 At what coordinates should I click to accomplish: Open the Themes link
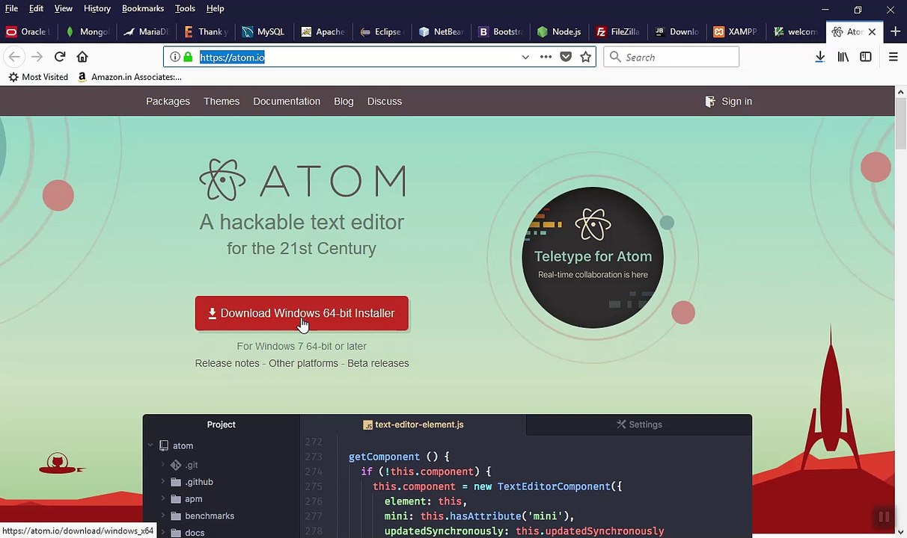point(222,102)
